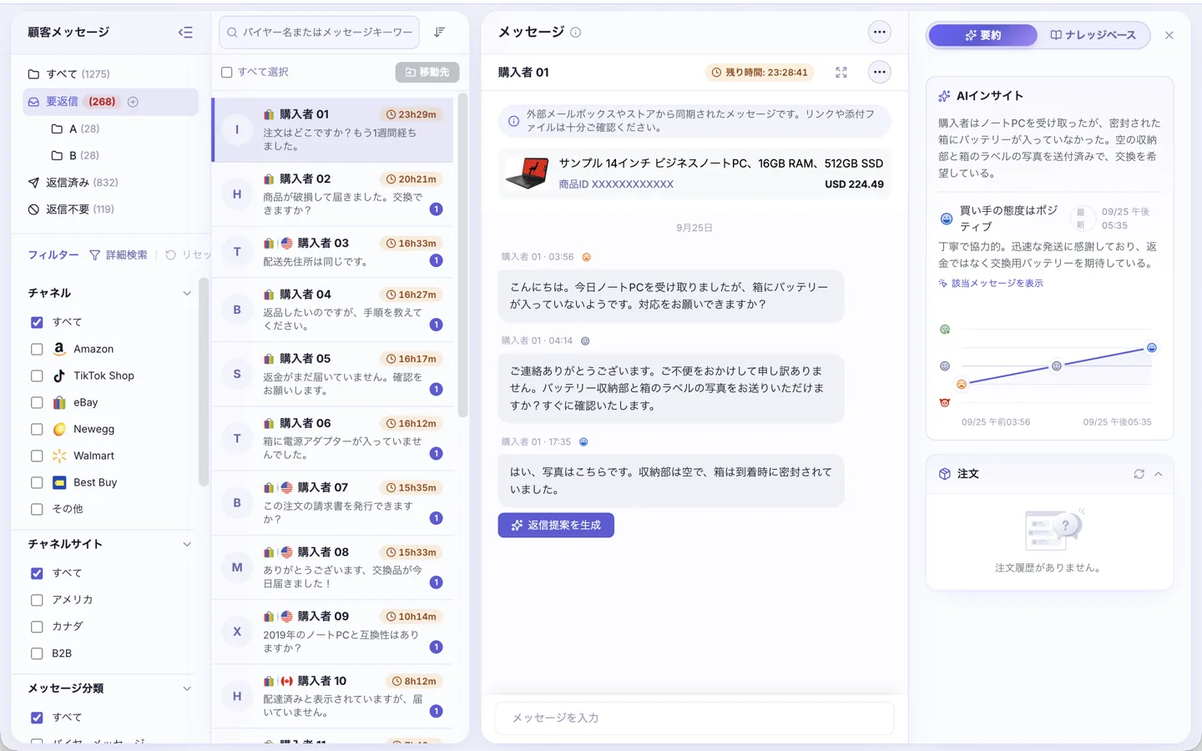
Task: Click the angry face icon on chart axis
Action: (945, 402)
